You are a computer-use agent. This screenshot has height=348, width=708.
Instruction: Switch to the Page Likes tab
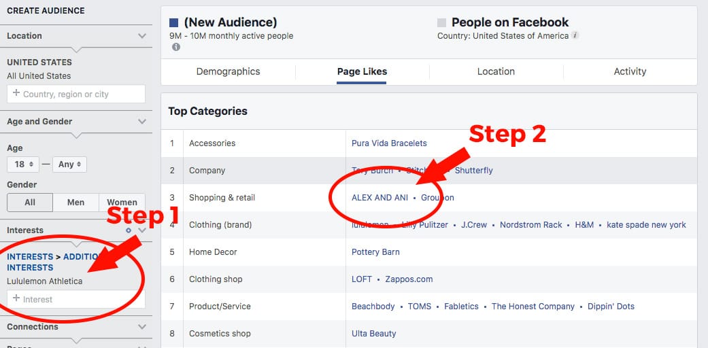362,71
